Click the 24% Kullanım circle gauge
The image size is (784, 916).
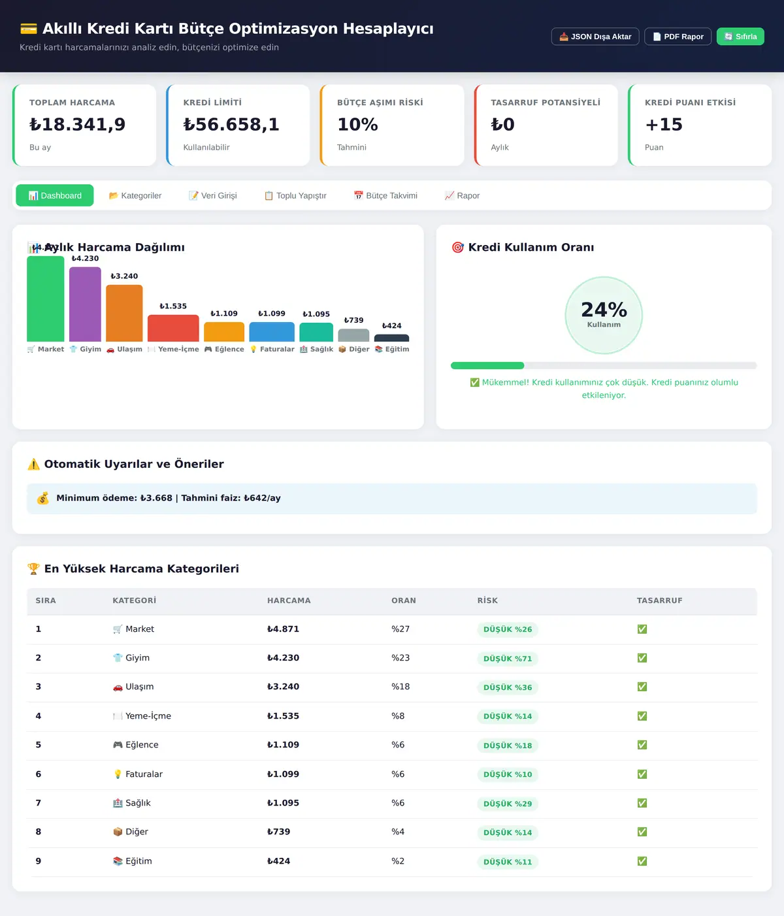click(604, 315)
